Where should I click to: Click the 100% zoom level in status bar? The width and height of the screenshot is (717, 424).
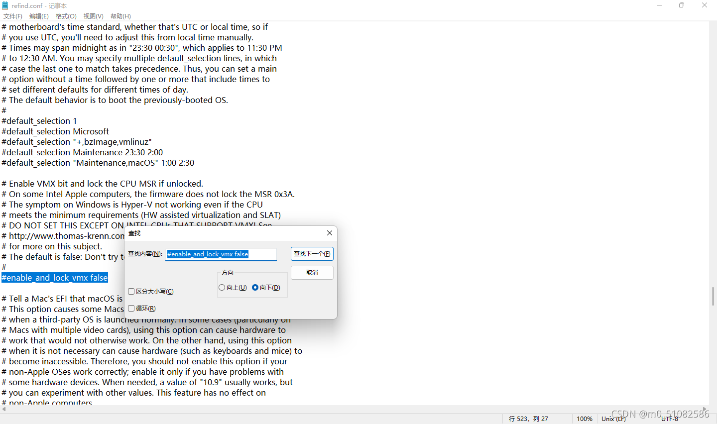tap(585, 419)
